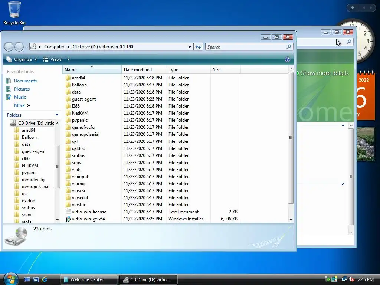The height and width of the screenshot is (285, 380).
Task: Click the Welcome Center vertical scrollbar thumb
Action: (x=351, y=177)
